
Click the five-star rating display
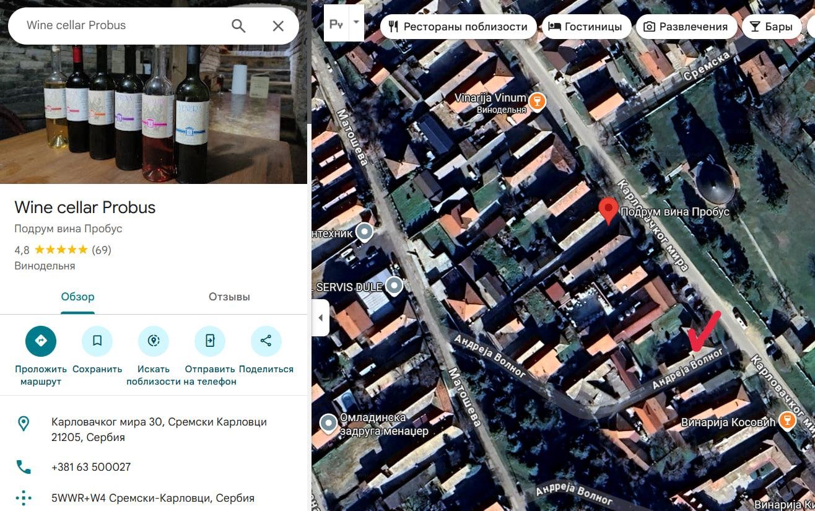tap(61, 250)
